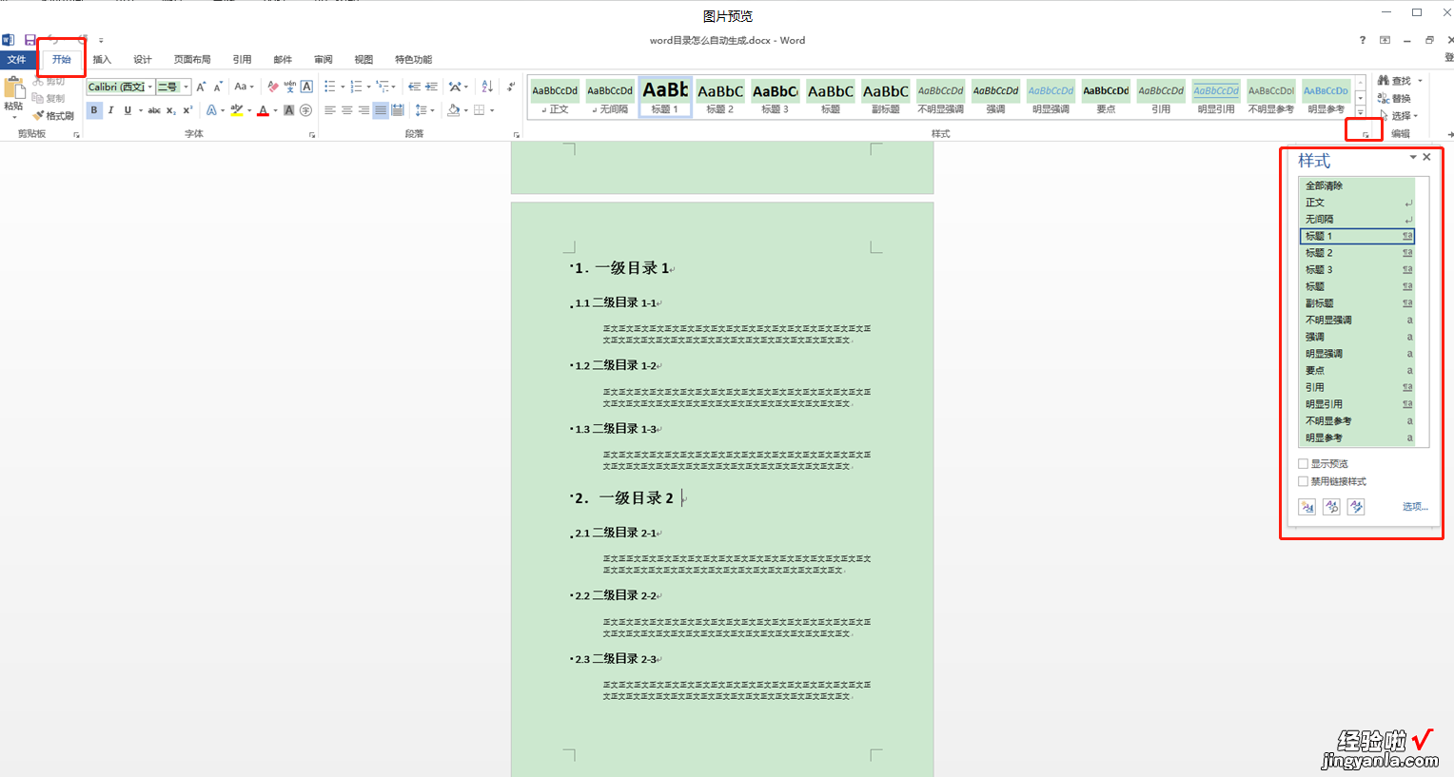
Task: Click the 替换 replace button
Action: pos(1395,98)
